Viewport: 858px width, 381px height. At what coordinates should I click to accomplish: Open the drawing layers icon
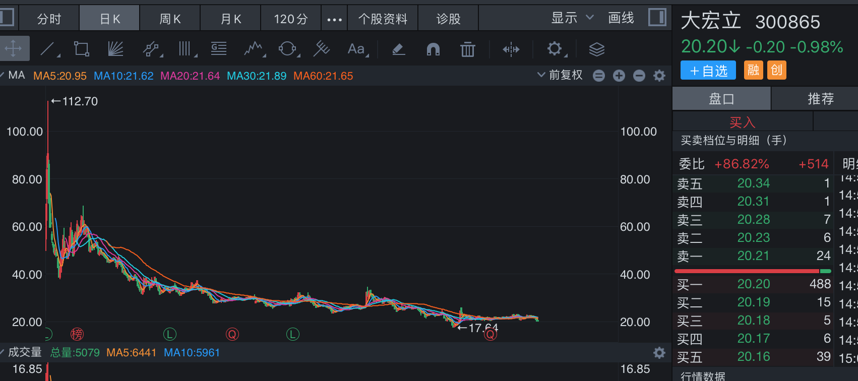pos(596,49)
